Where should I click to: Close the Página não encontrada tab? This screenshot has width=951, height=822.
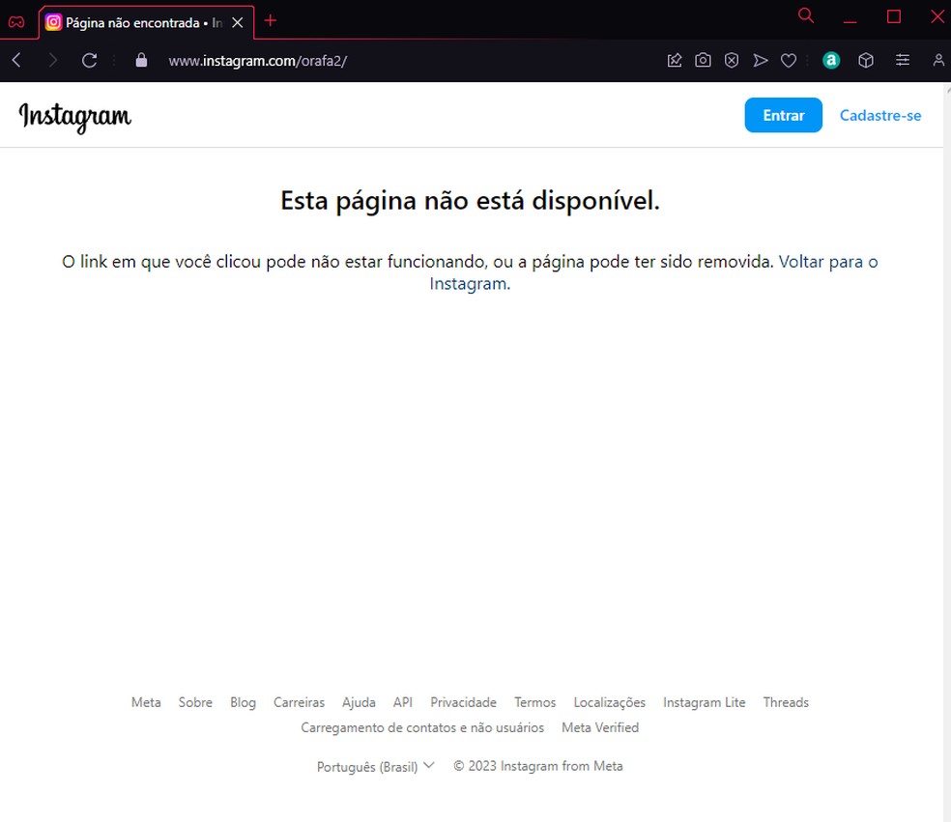tap(238, 21)
